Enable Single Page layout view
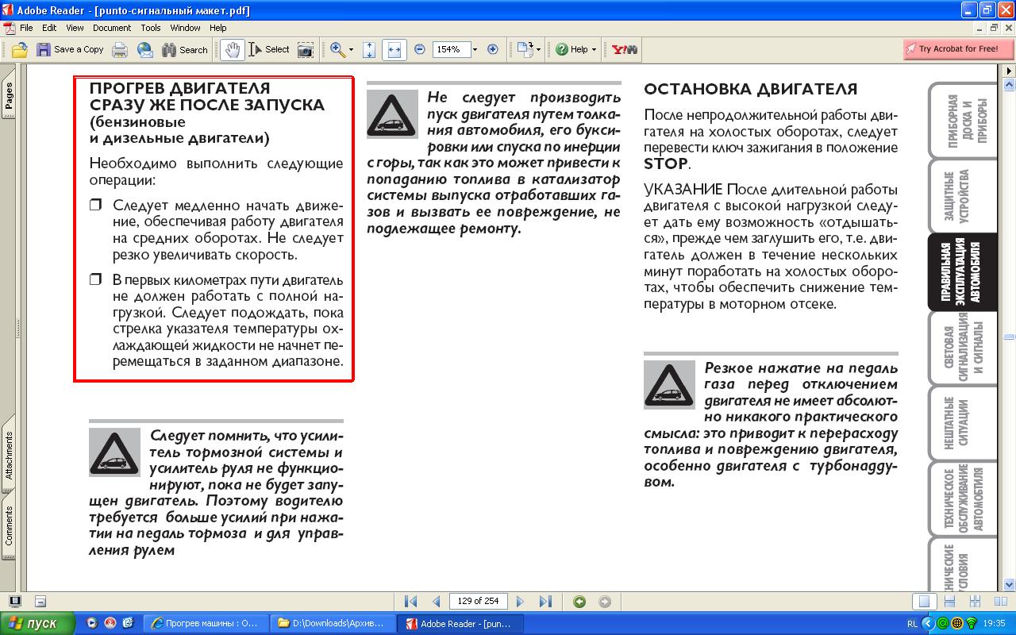The height and width of the screenshot is (635, 1016). tap(922, 602)
